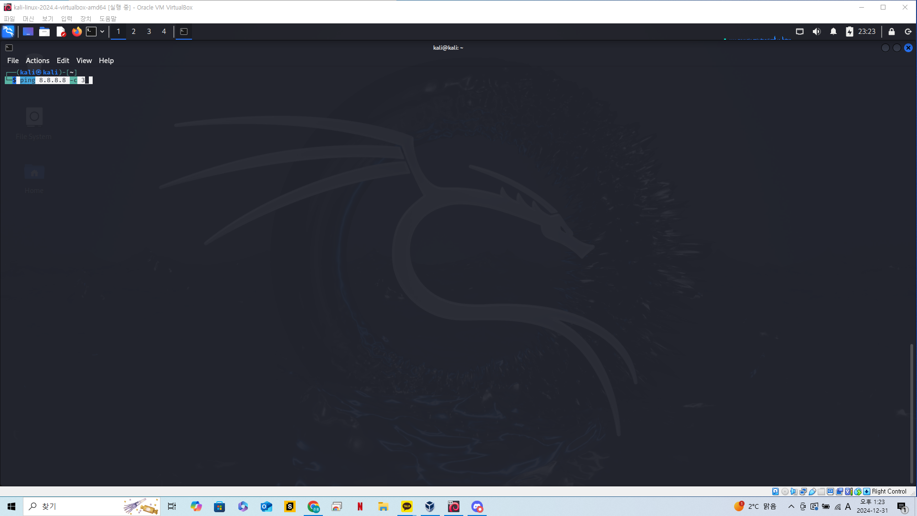Image resolution: width=917 pixels, height=516 pixels.
Task: Launch the text editor panel icon
Action: (61, 32)
